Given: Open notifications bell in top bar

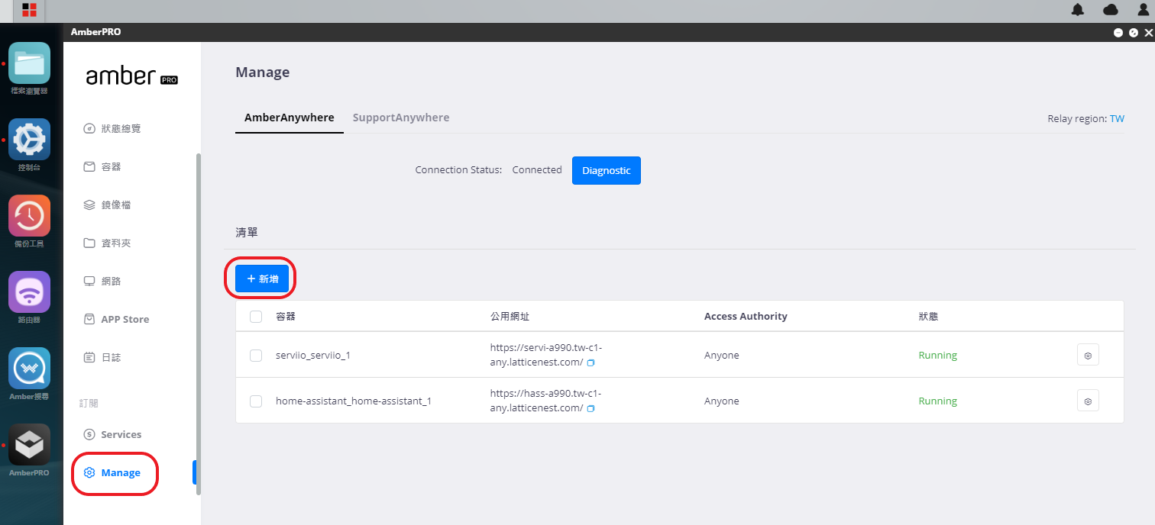Looking at the screenshot, I should [1078, 10].
